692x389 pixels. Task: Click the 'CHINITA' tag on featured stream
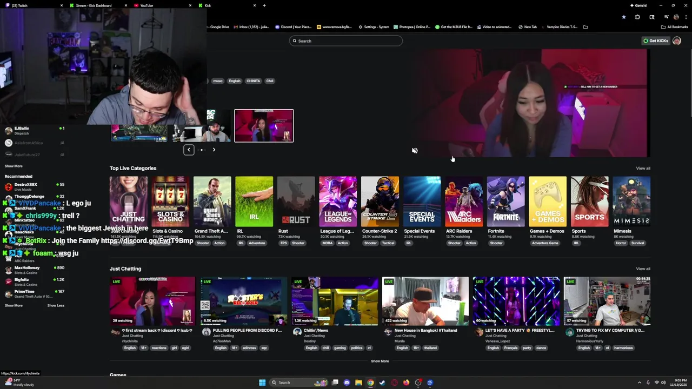point(253,81)
